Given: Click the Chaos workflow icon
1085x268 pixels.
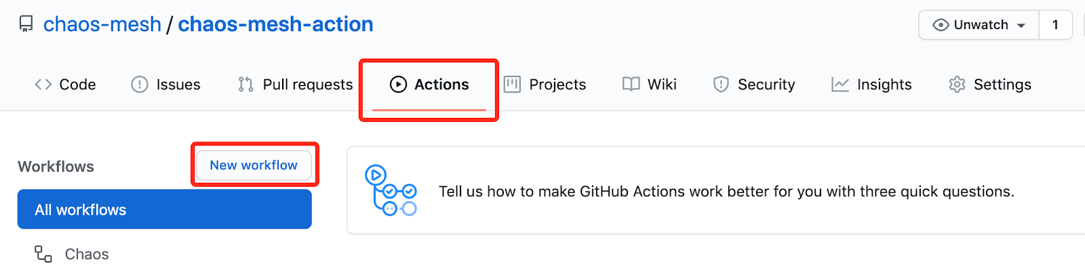Looking at the screenshot, I should (x=43, y=254).
